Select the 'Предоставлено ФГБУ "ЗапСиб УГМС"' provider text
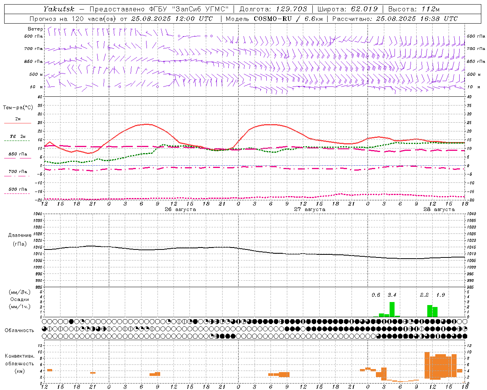Screen dimensions: 487x390 point(159,9)
